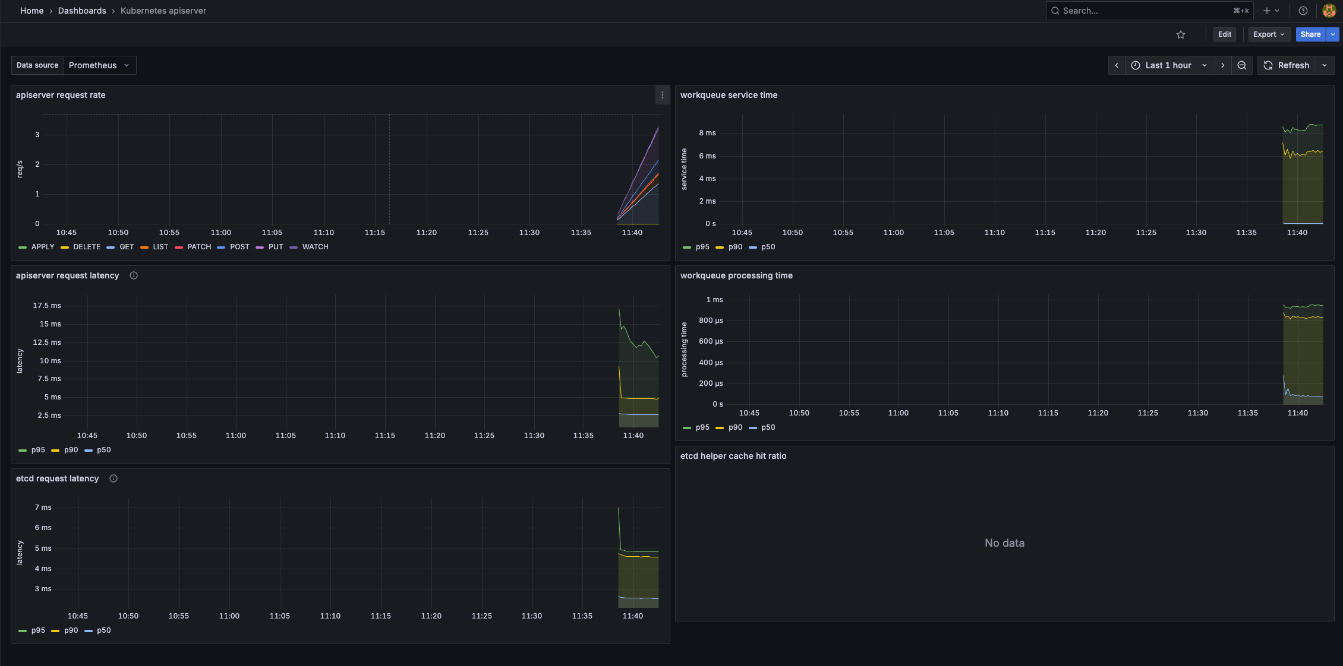Open the Export menu
Image resolution: width=1343 pixels, height=666 pixels.
[x=1269, y=34]
